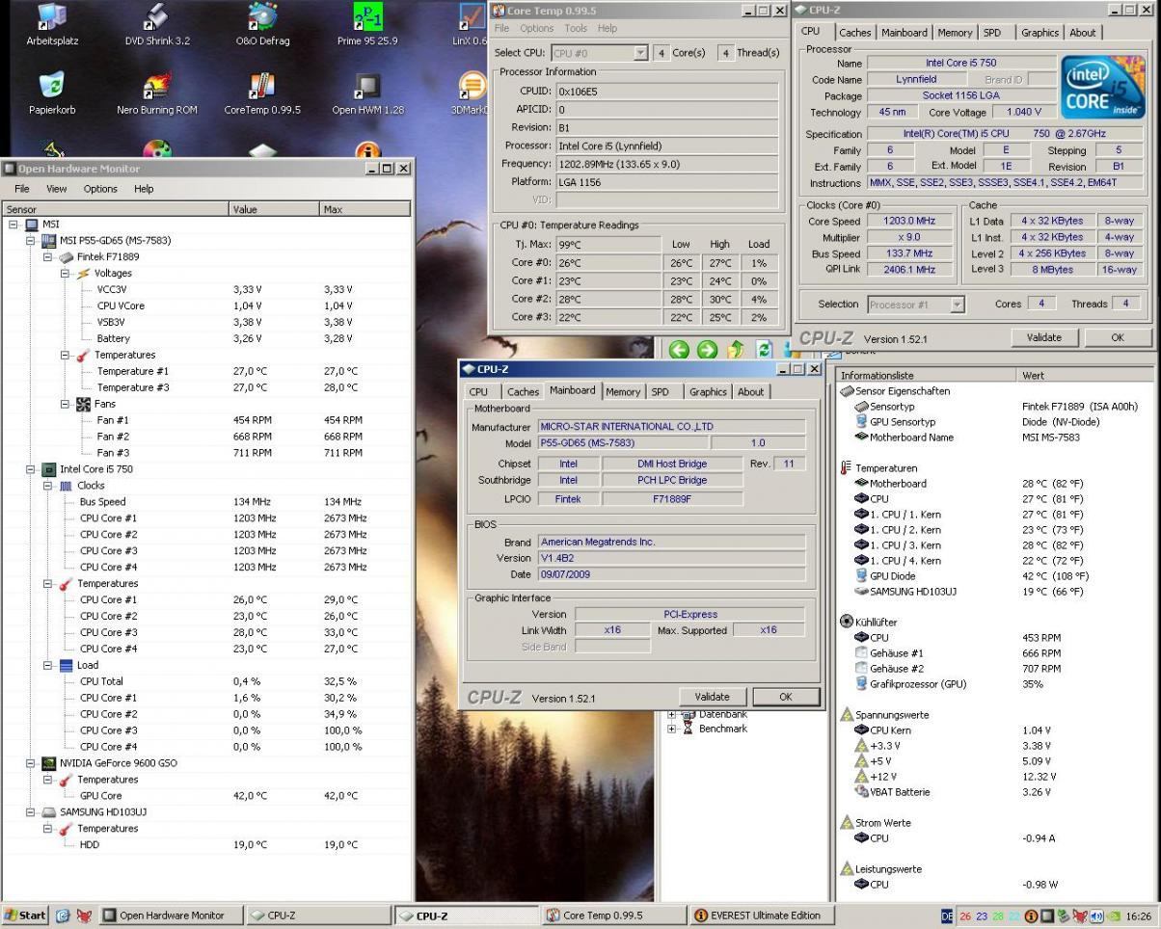
Task: Open the File menu in Open Hardware Monitor
Action: [22, 189]
